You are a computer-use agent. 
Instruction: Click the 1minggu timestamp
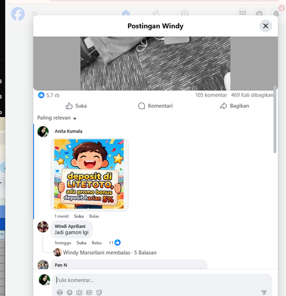coord(63,243)
